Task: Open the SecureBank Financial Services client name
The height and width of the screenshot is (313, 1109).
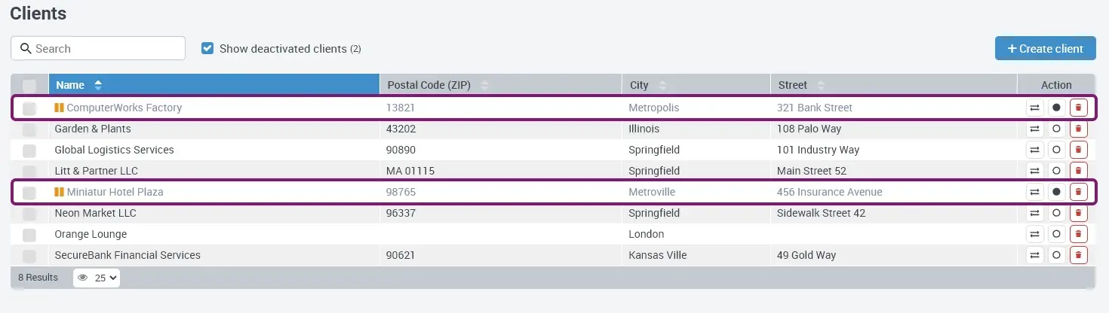Action: [x=127, y=255]
